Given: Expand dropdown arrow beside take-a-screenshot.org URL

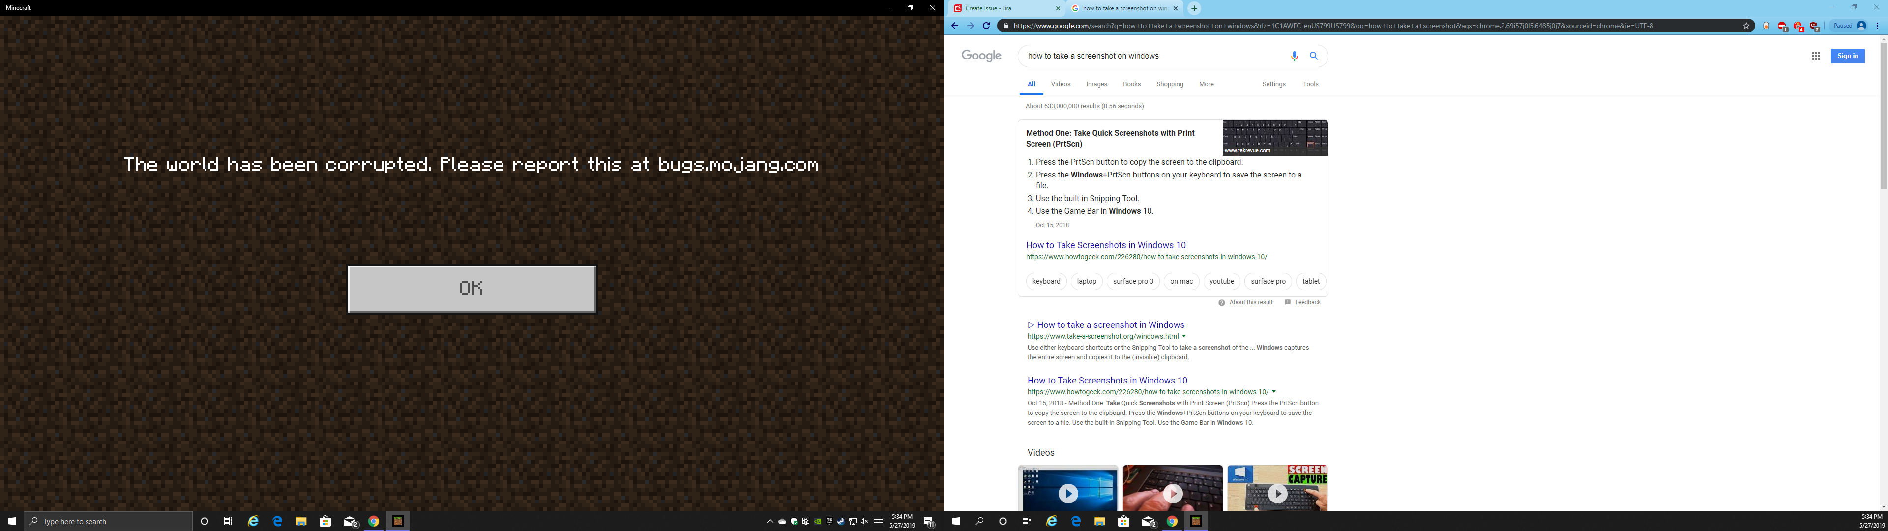Looking at the screenshot, I should click(x=1183, y=337).
